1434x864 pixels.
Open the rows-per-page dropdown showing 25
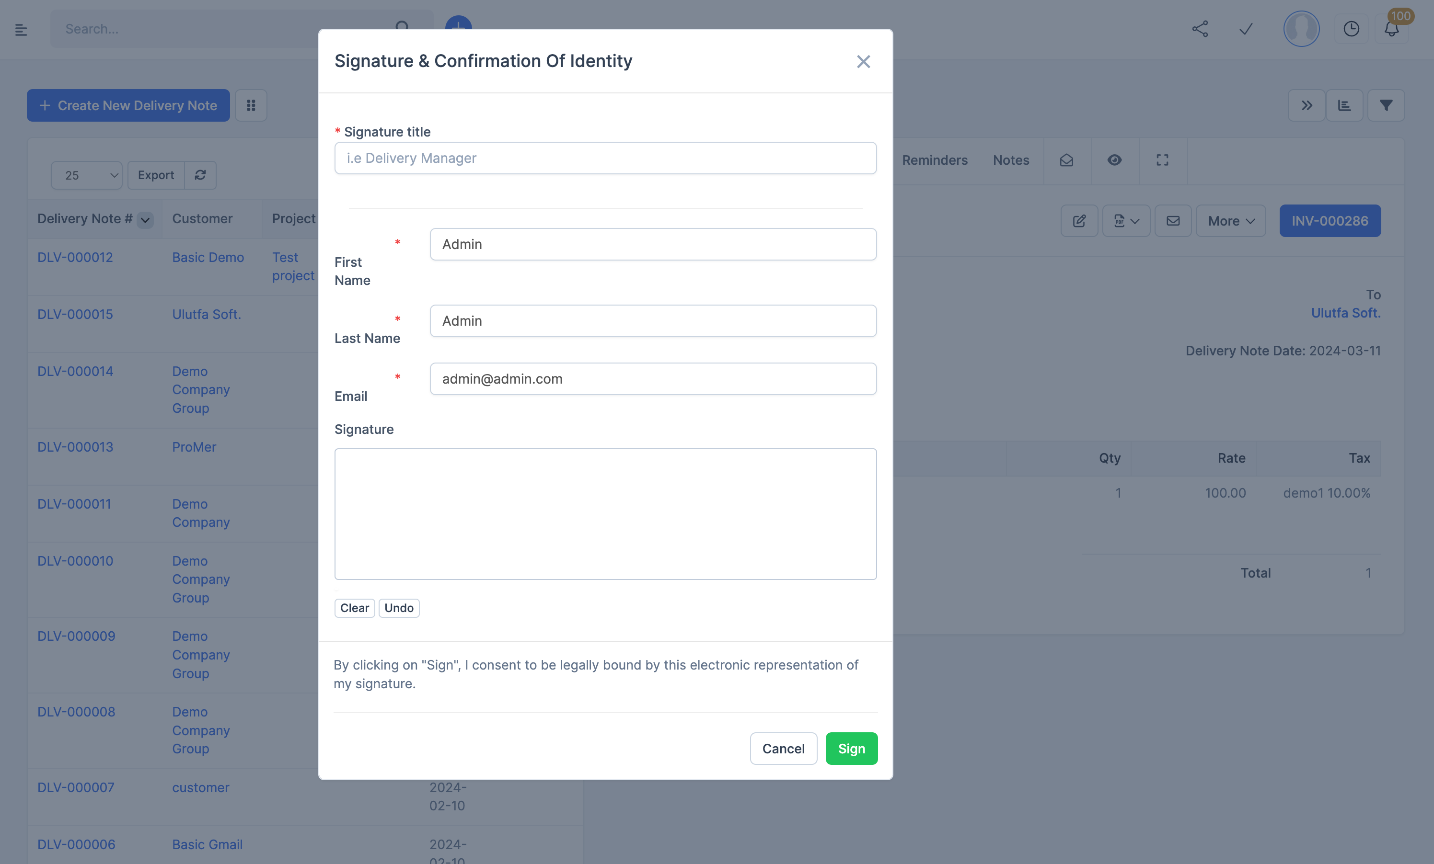click(x=86, y=175)
